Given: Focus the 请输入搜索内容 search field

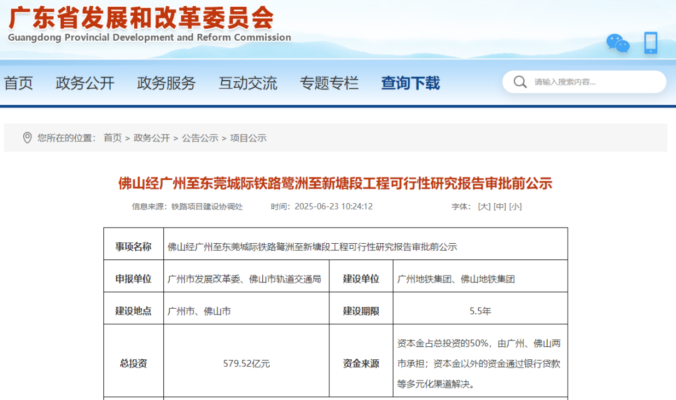Looking at the screenshot, I should click(x=584, y=82).
